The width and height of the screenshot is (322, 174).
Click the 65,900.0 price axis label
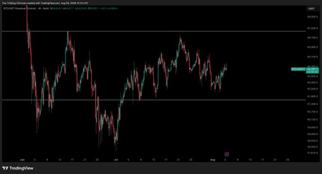[x=313, y=47]
